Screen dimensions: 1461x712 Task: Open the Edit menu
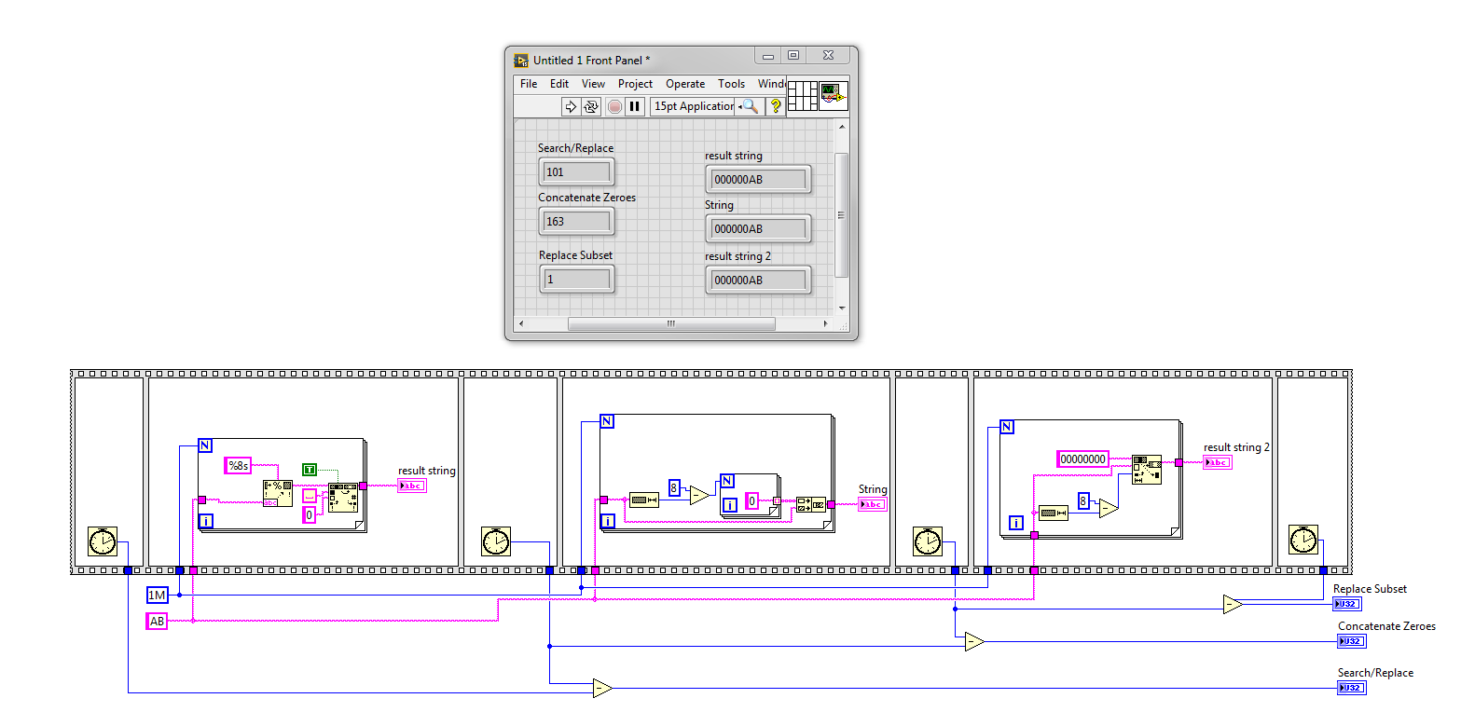click(x=559, y=84)
